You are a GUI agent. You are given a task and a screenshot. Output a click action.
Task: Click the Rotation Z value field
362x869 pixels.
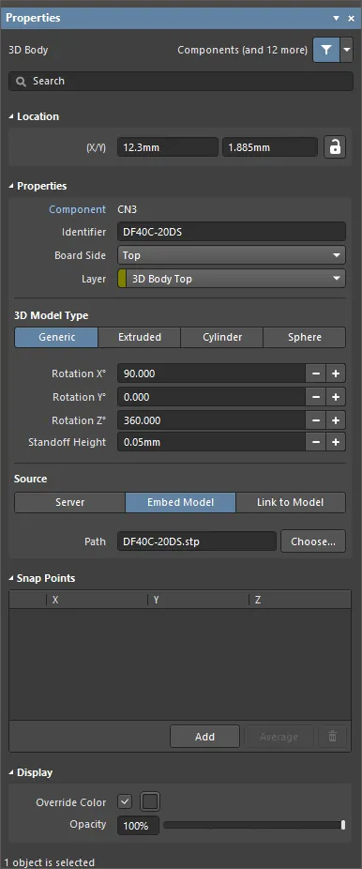pyautogui.click(x=211, y=420)
